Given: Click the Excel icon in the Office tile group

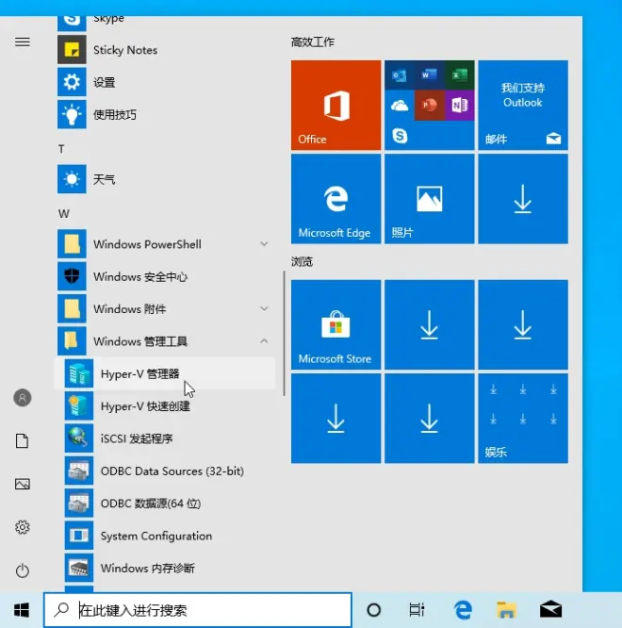Looking at the screenshot, I should (460, 74).
